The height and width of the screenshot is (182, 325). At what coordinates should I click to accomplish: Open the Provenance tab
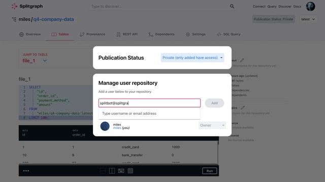tap(92, 34)
